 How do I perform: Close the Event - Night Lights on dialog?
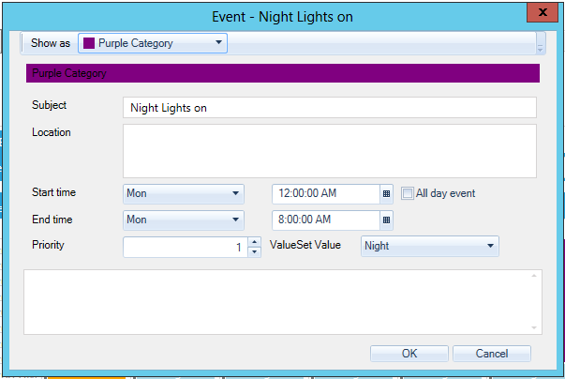[539, 13]
